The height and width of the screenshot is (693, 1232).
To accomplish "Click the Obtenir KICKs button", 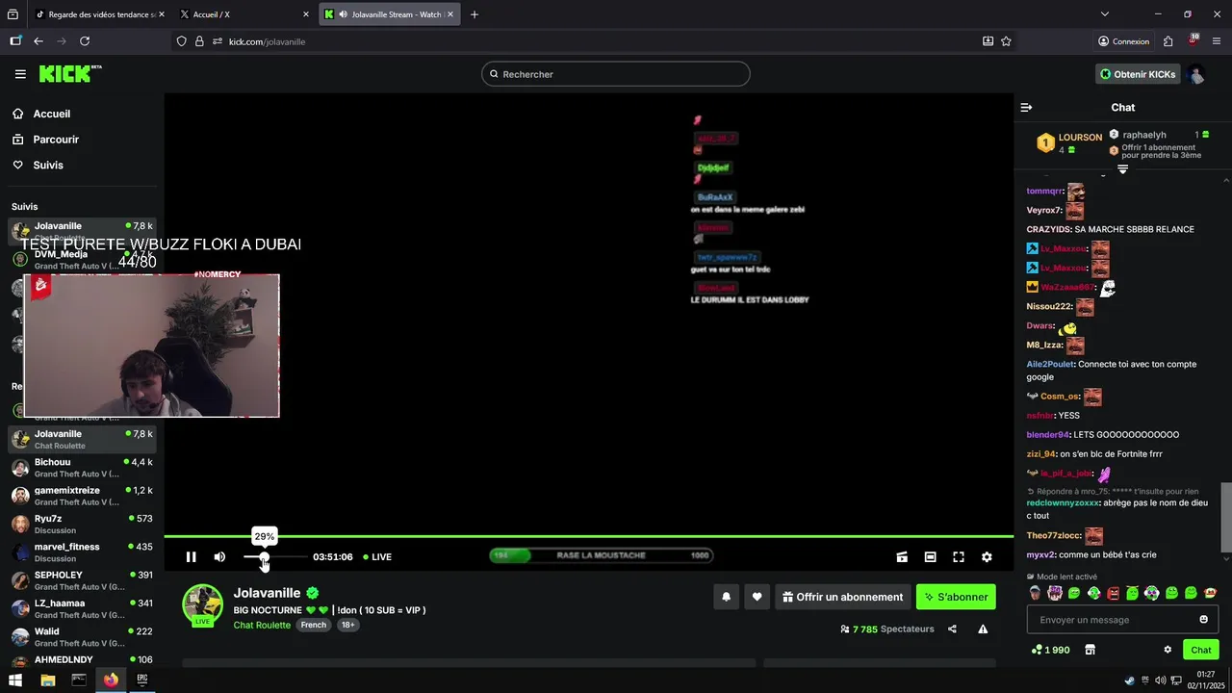I will pos(1138,74).
